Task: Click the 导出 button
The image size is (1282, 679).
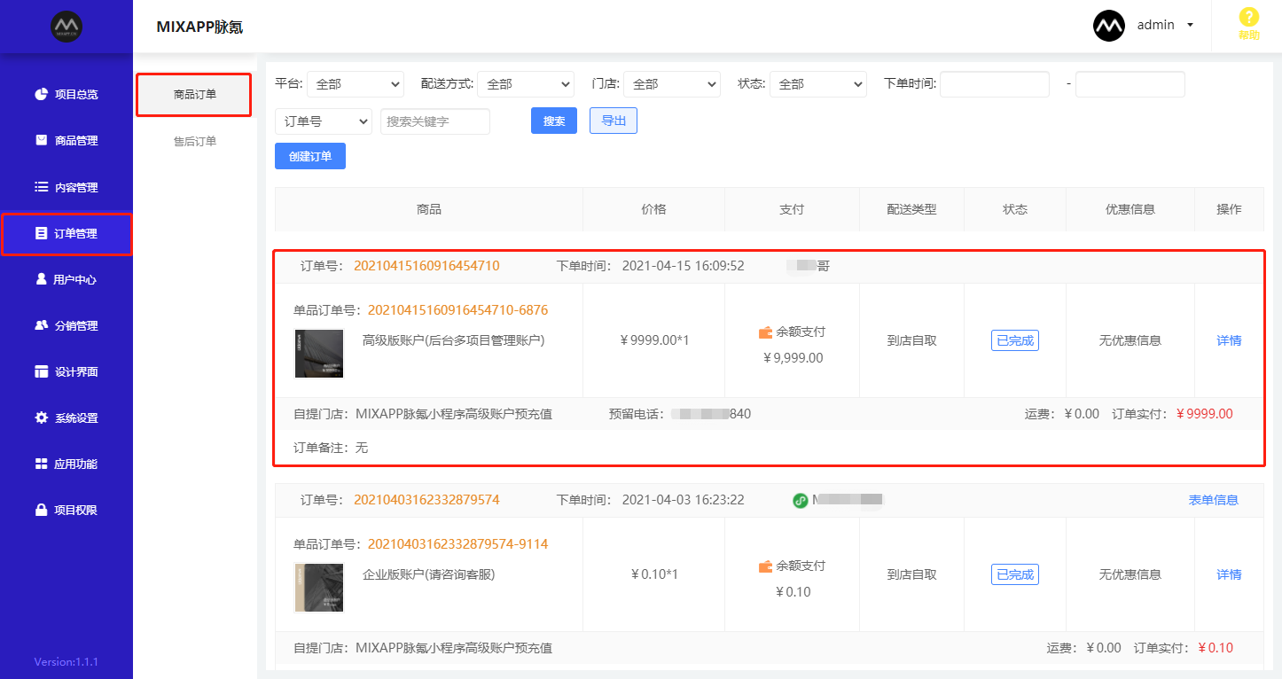Action: tap(614, 121)
